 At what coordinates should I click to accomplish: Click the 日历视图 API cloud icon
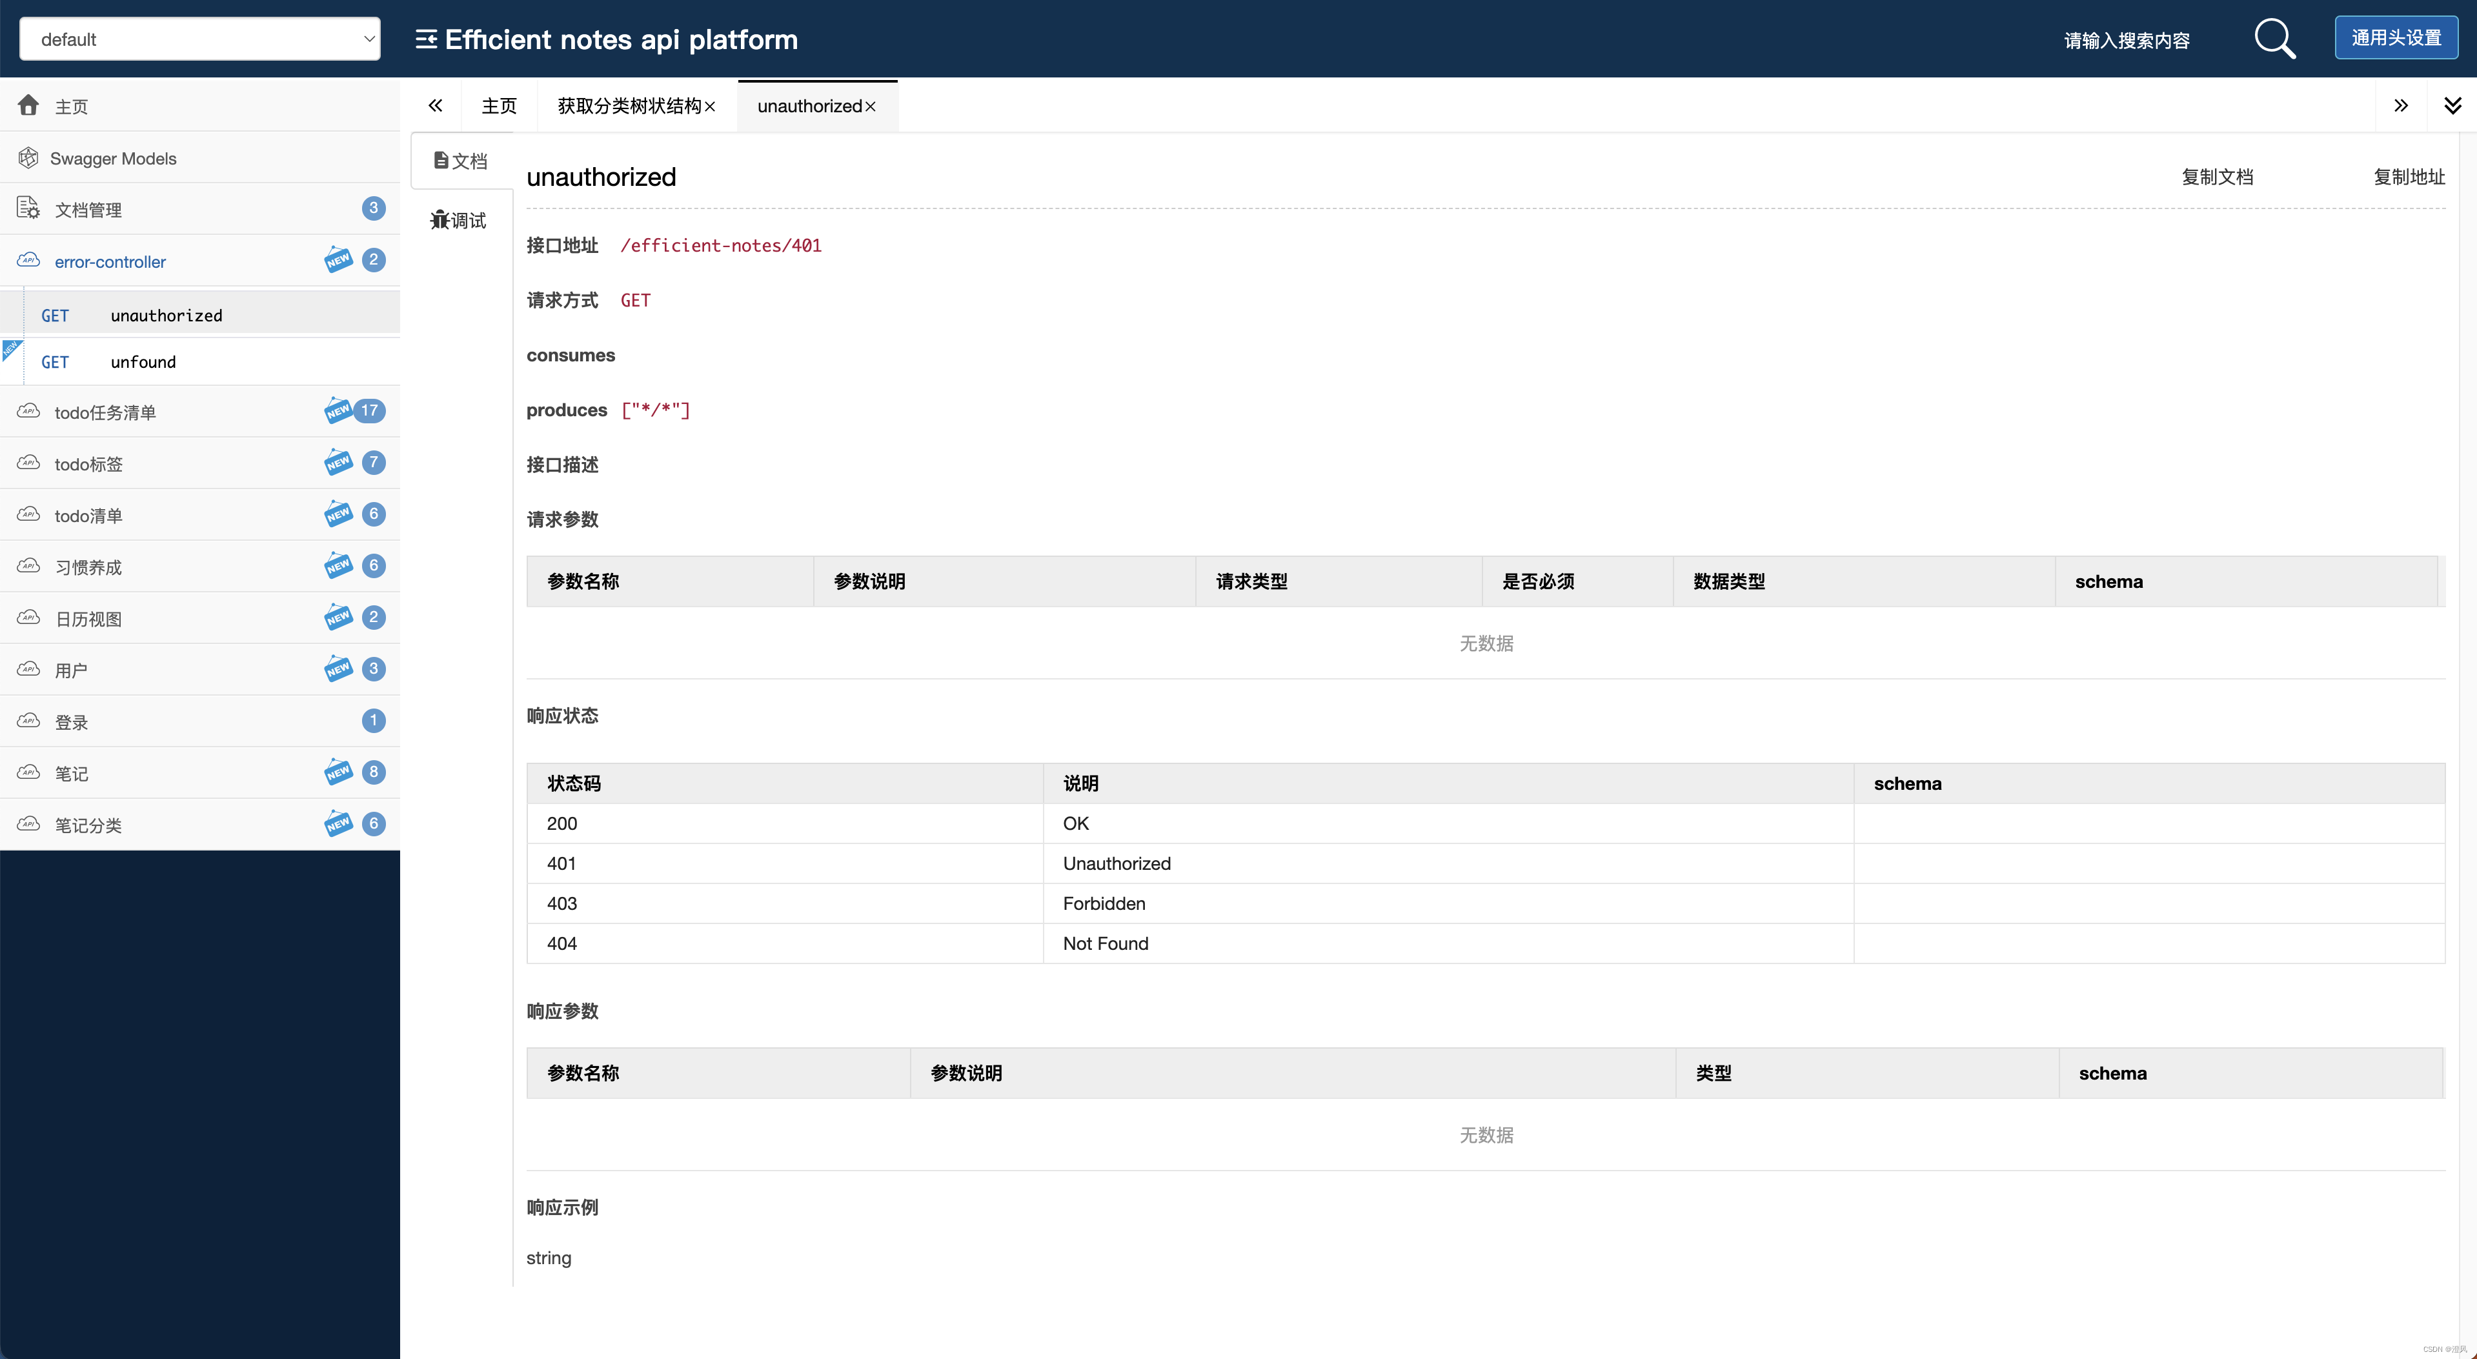29,618
